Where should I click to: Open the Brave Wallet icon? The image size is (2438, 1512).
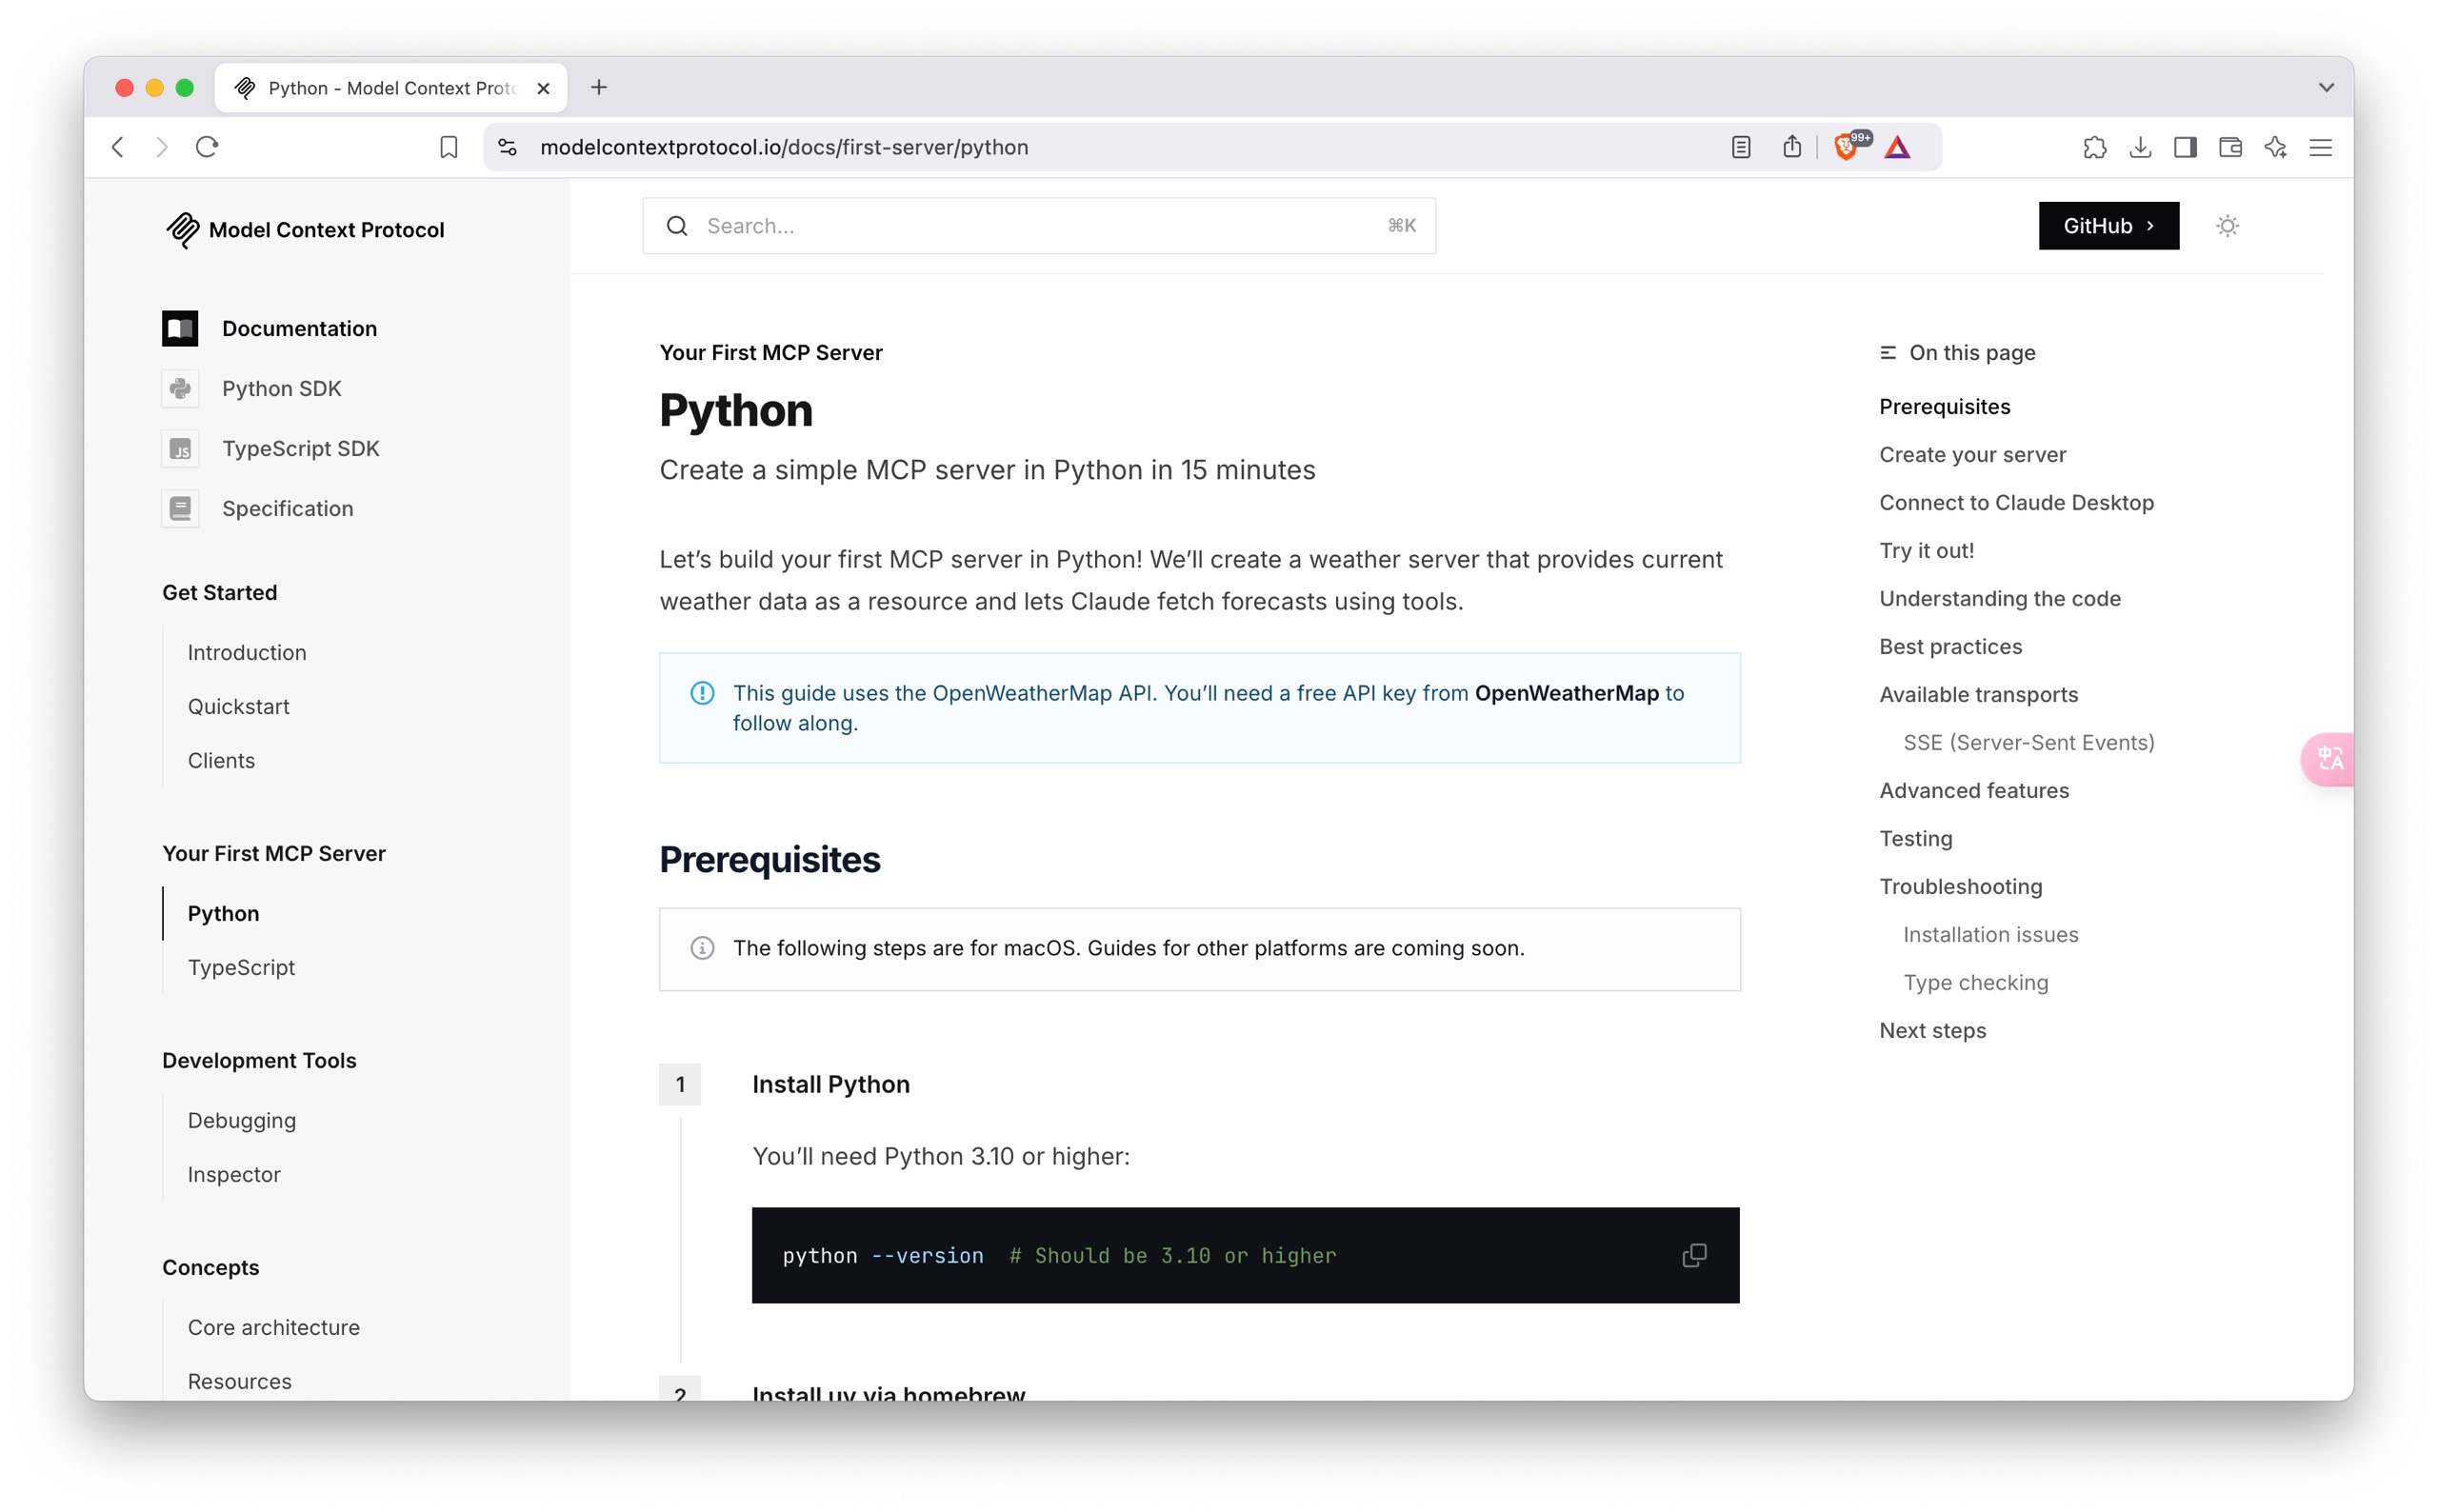pyautogui.click(x=2230, y=147)
